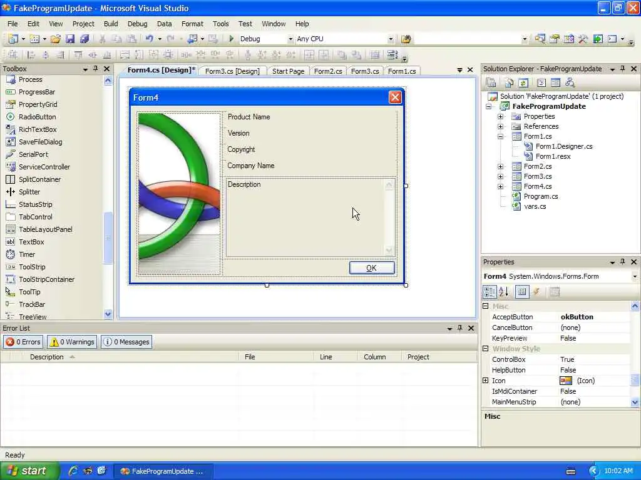Show the Properties page icon in Properties panel
Screen dimensions: 641x480
coord(522,291)
